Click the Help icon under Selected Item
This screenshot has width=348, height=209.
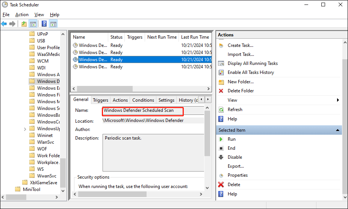coord(221,194)
